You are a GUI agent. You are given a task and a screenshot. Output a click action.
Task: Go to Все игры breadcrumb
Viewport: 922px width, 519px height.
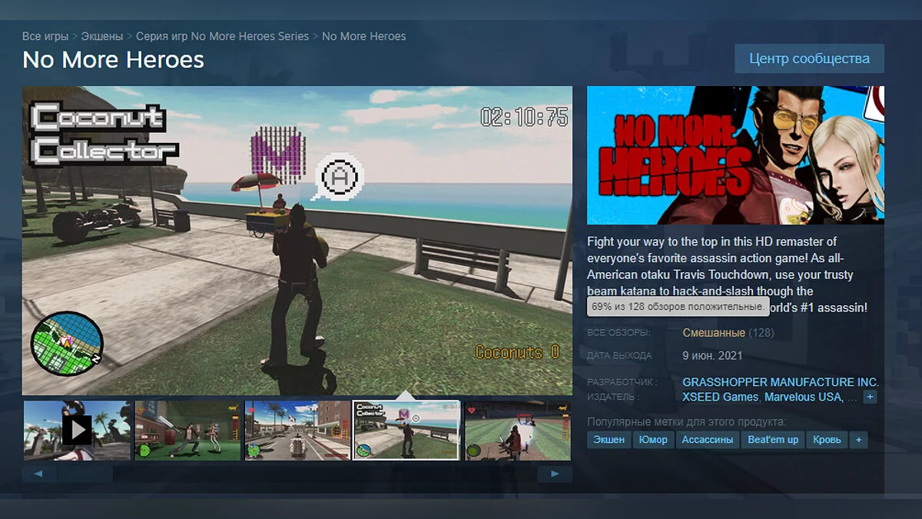point(45,36)
